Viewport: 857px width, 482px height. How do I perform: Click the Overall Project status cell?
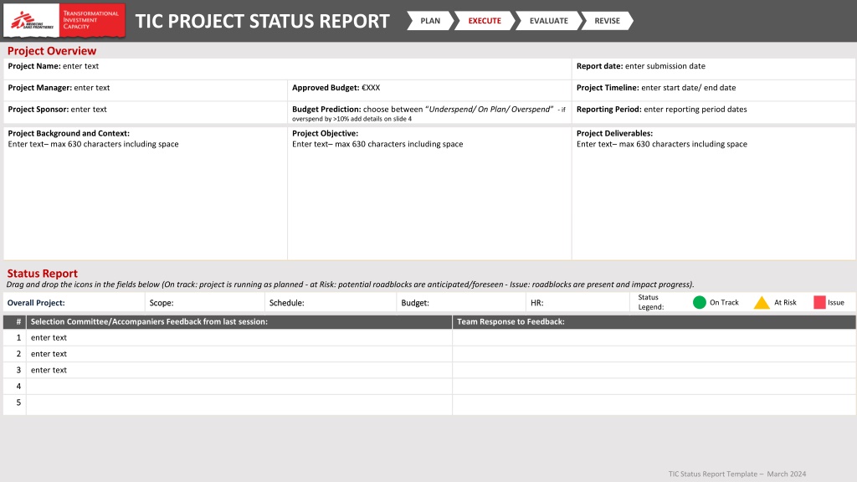tap(74, 302)
